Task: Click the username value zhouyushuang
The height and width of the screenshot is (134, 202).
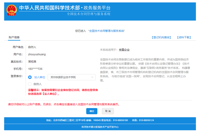Action: tap(37, 54)
